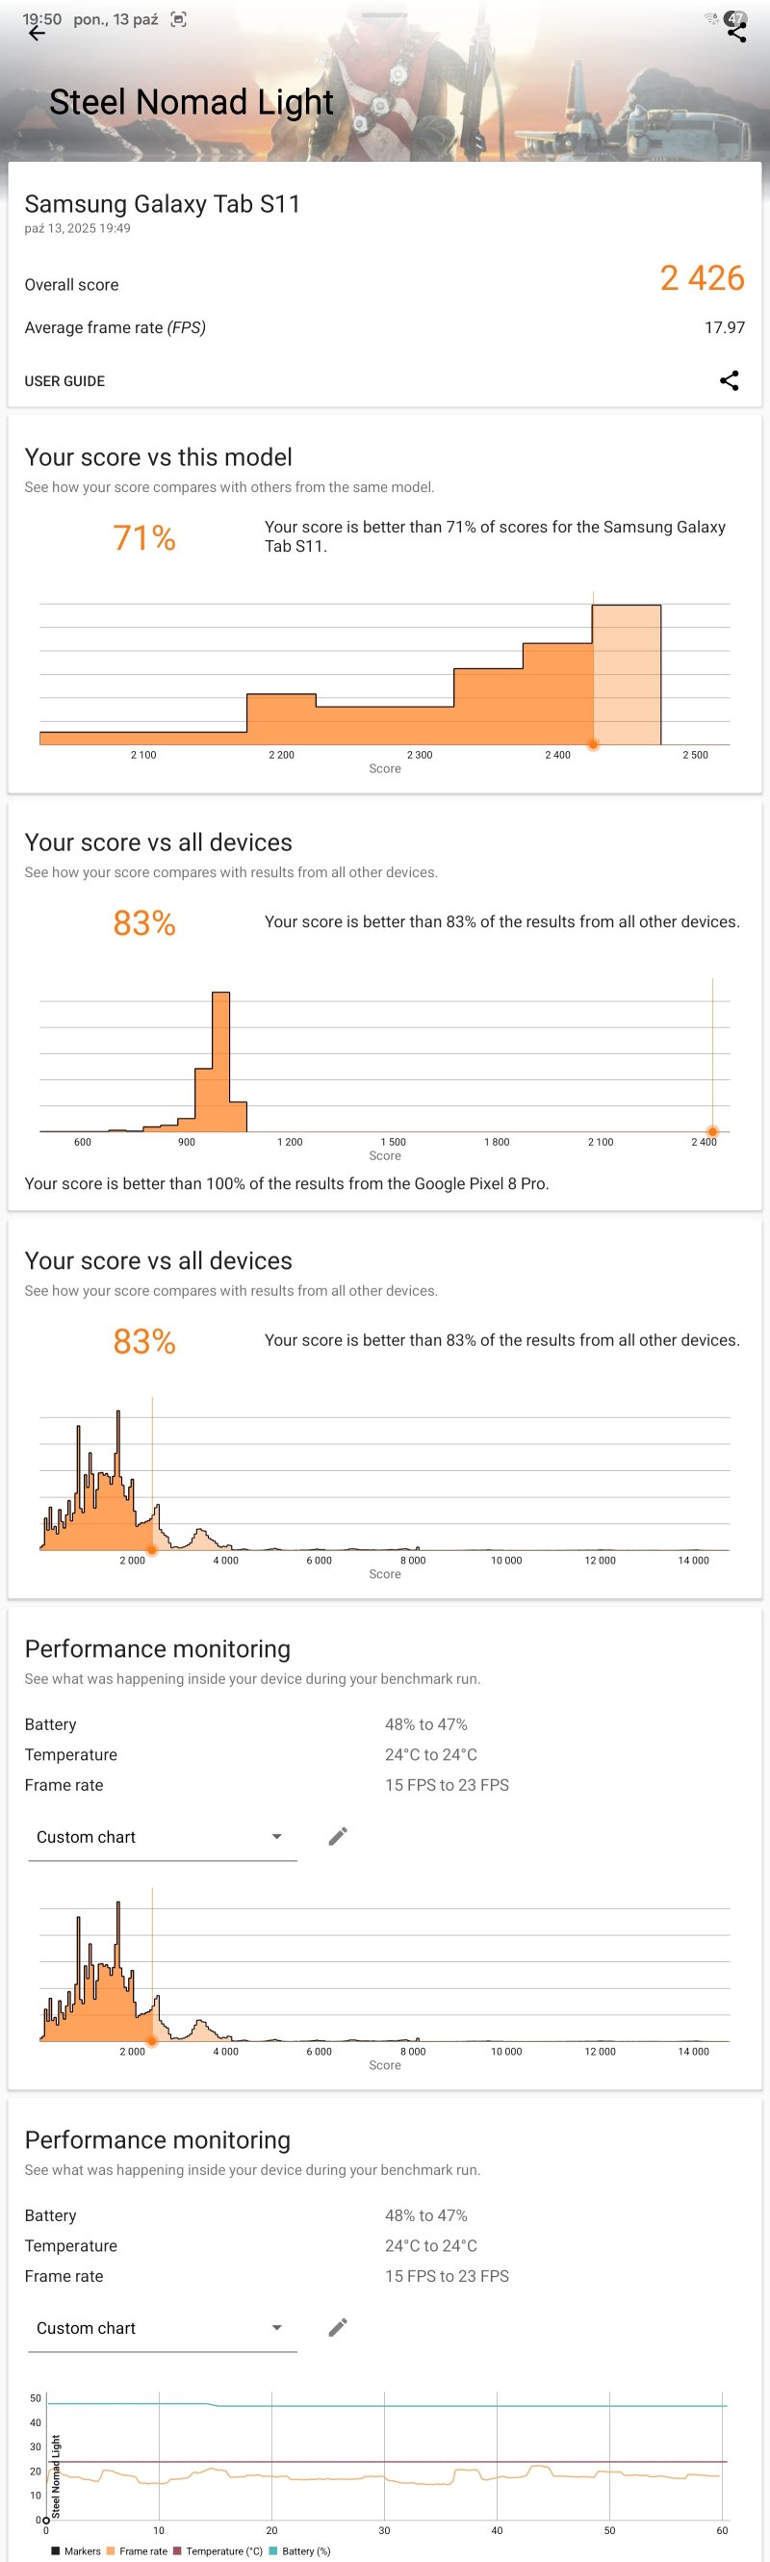
Task: Go back using the header arrow
Action: [37, 34]
